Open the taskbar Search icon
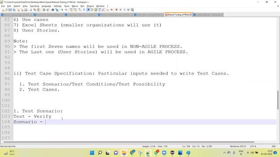The width and height of the screenshot is (280, 157). pos(100,153)
